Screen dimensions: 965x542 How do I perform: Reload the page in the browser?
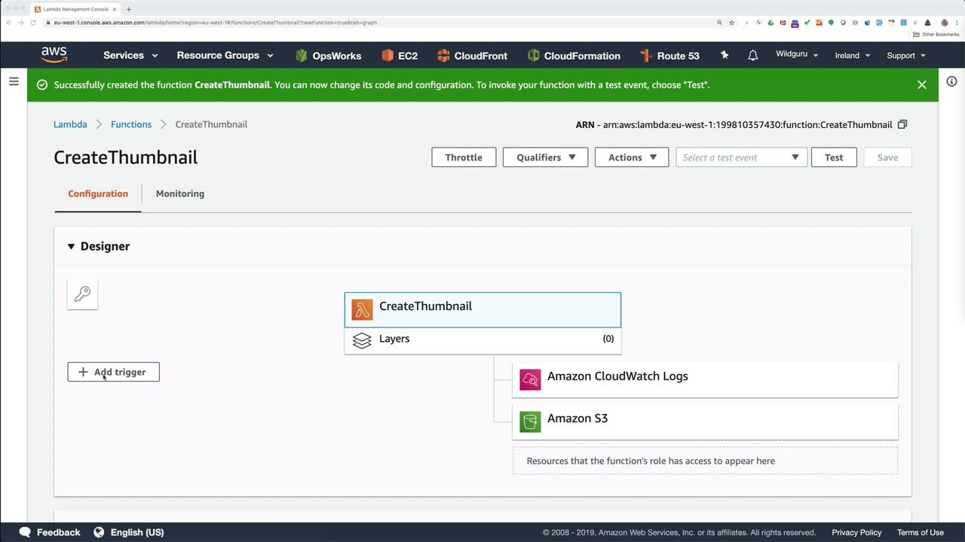[x=33, y=23]
